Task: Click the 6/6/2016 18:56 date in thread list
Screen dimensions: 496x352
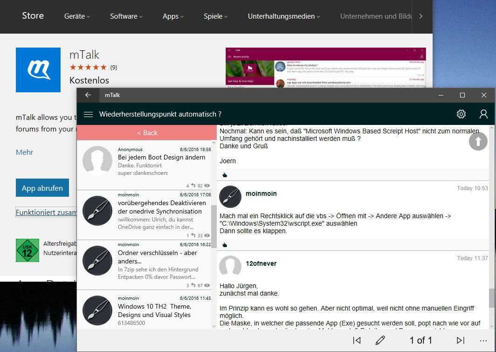Action: click(x=195, y=149)
